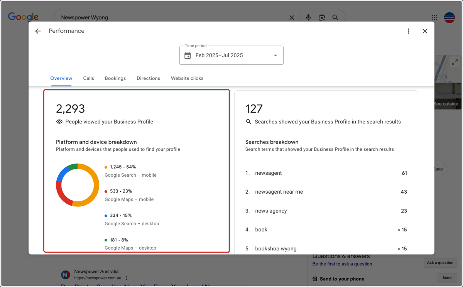Viewport: 463px width, 287px height.
Task: Click 'Be the first to ask a question' link
Action: click(x=342, y=264)
